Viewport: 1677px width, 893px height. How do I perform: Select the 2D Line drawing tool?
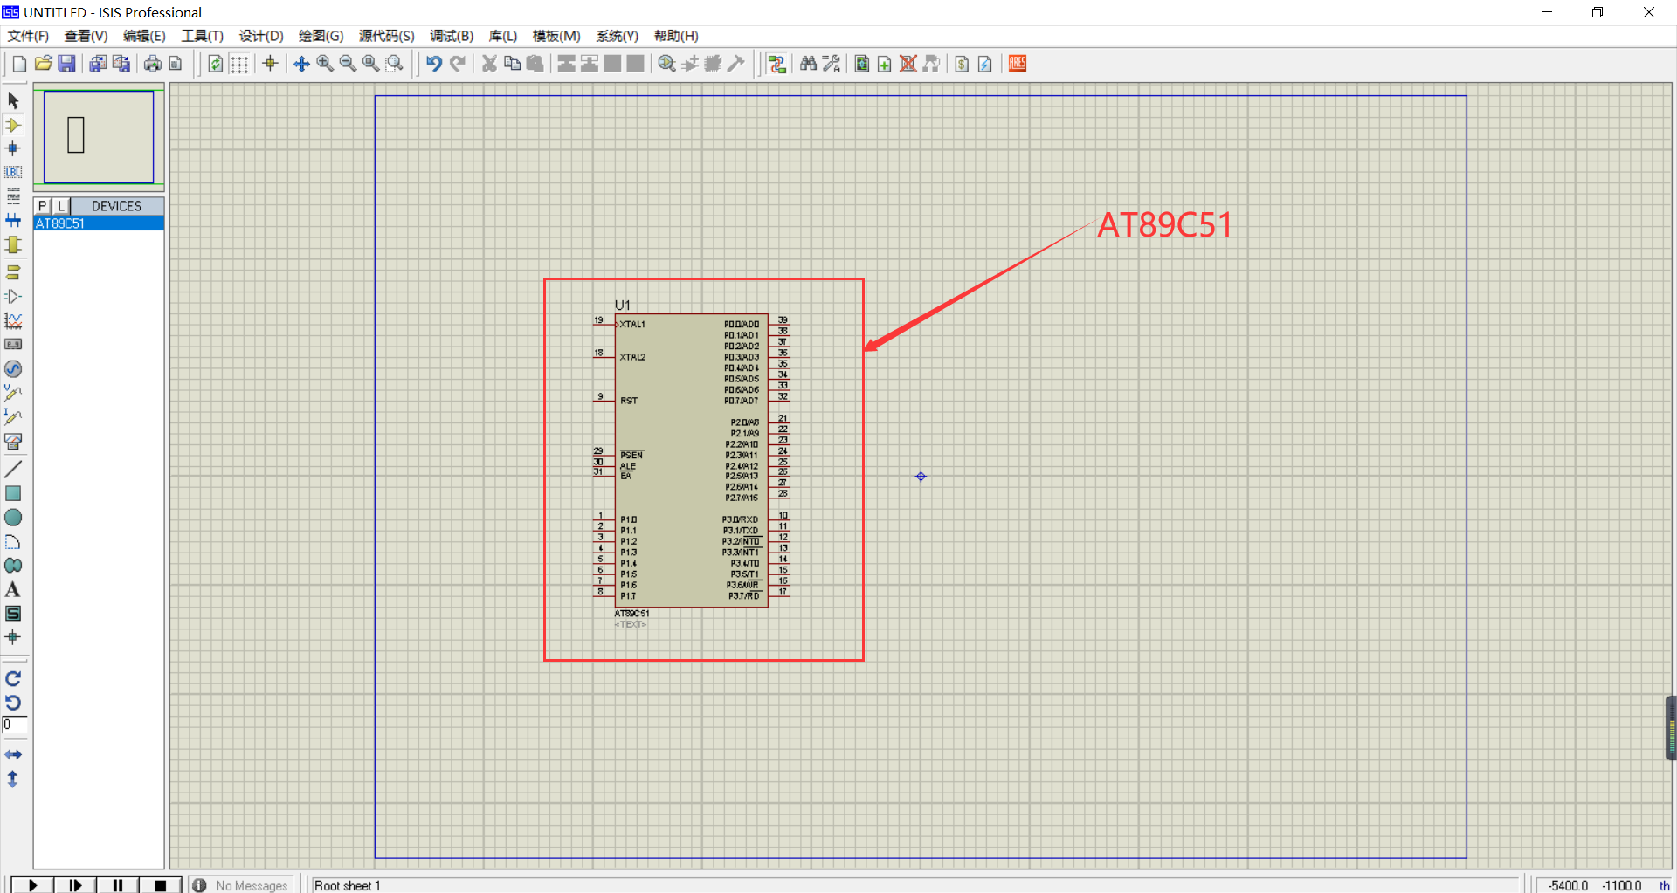pos(13,469)
